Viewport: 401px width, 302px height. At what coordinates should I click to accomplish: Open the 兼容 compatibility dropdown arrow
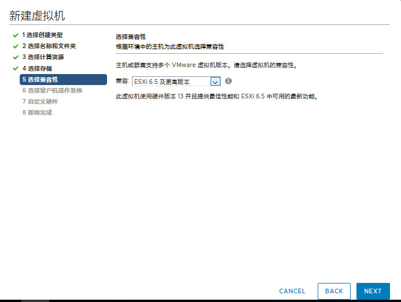click(x=215, y=82)
